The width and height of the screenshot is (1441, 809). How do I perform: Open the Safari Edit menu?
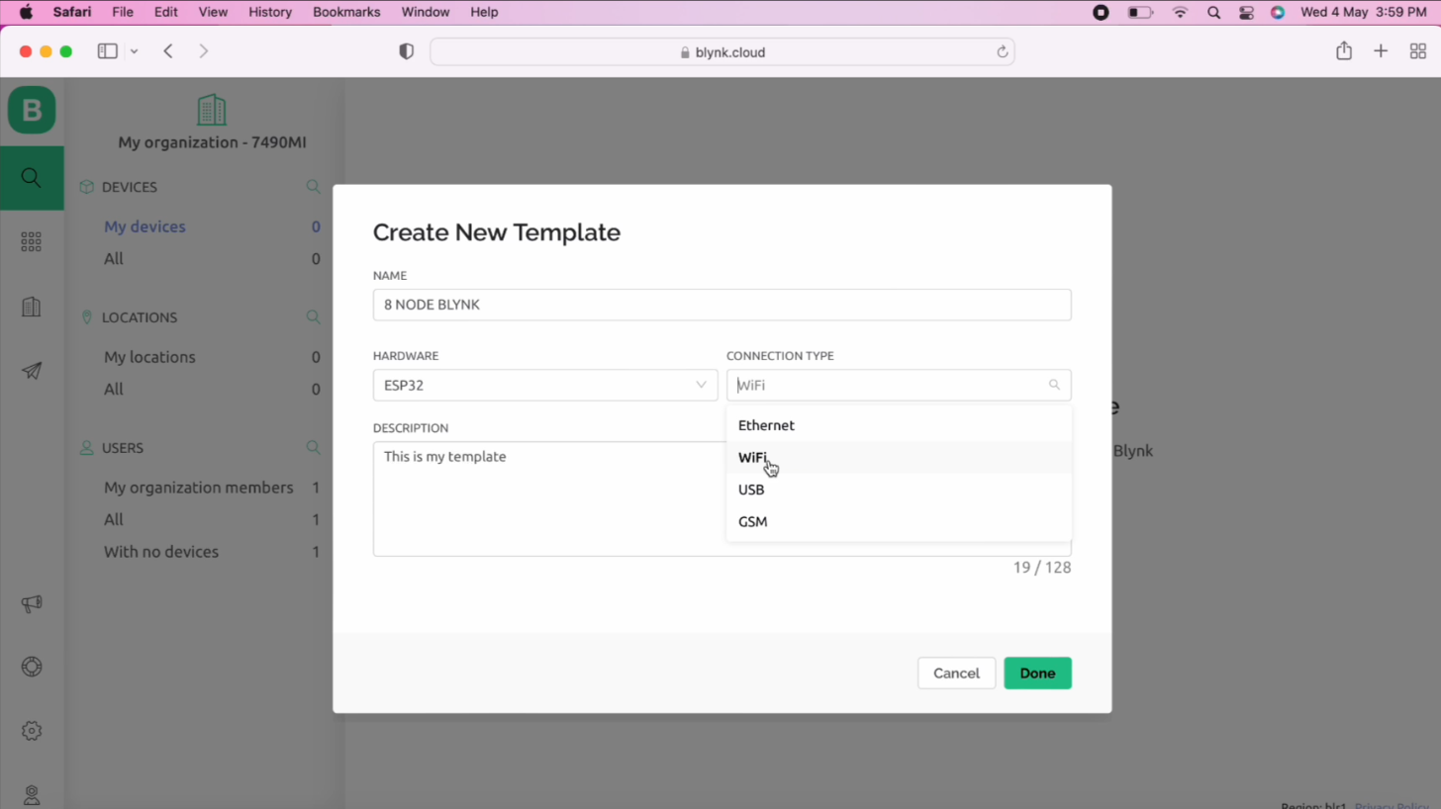(166, 12)
